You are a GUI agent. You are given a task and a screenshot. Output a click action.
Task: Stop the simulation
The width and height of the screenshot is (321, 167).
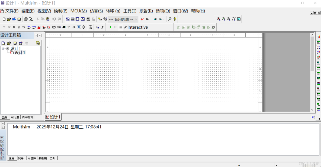[121, 27]
